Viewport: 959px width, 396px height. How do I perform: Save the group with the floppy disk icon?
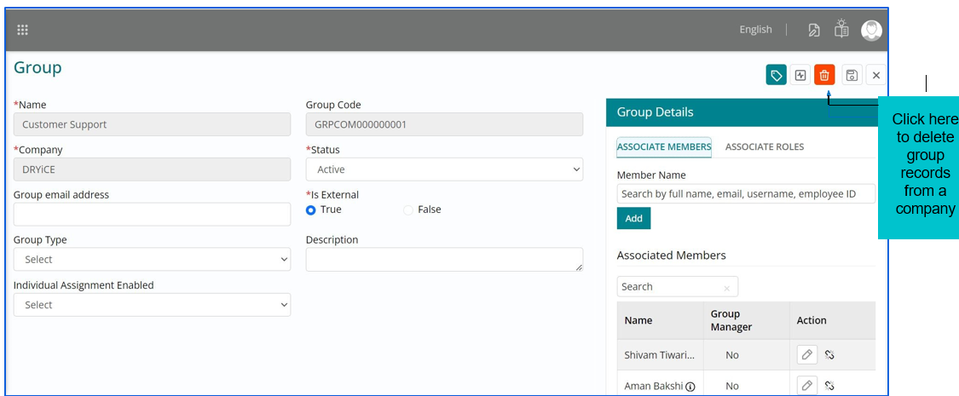852,75
